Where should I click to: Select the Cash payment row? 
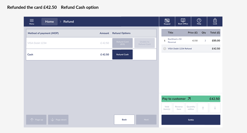(x=91, y=55)
